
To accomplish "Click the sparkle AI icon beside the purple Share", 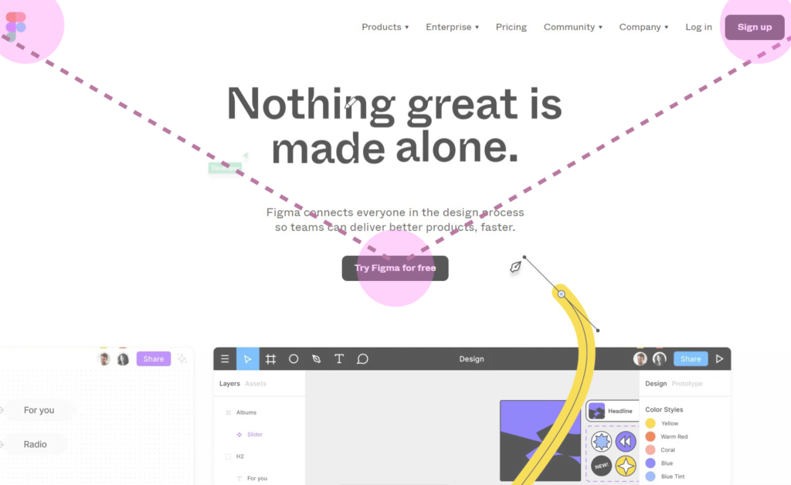I will [182, 358].
